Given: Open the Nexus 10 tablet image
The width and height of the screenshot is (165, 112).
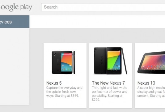Looking at the screenshot, I should (151, 62).
